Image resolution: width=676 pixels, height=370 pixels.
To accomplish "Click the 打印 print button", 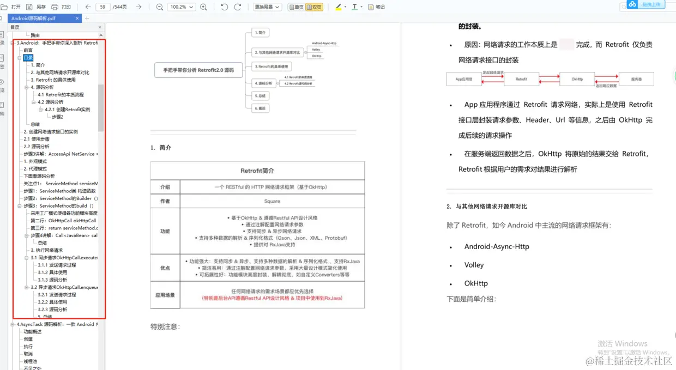I will click(61, 7).
